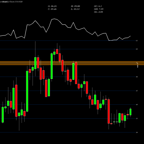The width and height of the screenshot is (144, 144).
Task: Click the 30 price axis label
Action: 137,132
